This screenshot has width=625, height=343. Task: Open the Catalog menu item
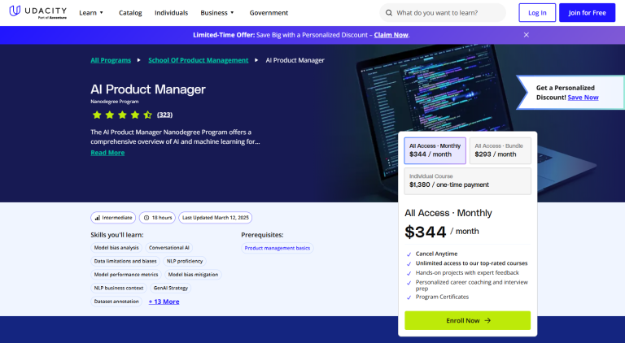(x=130, y=13)
